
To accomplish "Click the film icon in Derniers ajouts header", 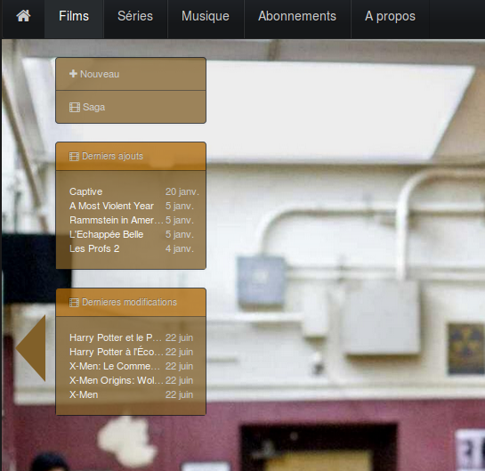I will pos(74,157).
